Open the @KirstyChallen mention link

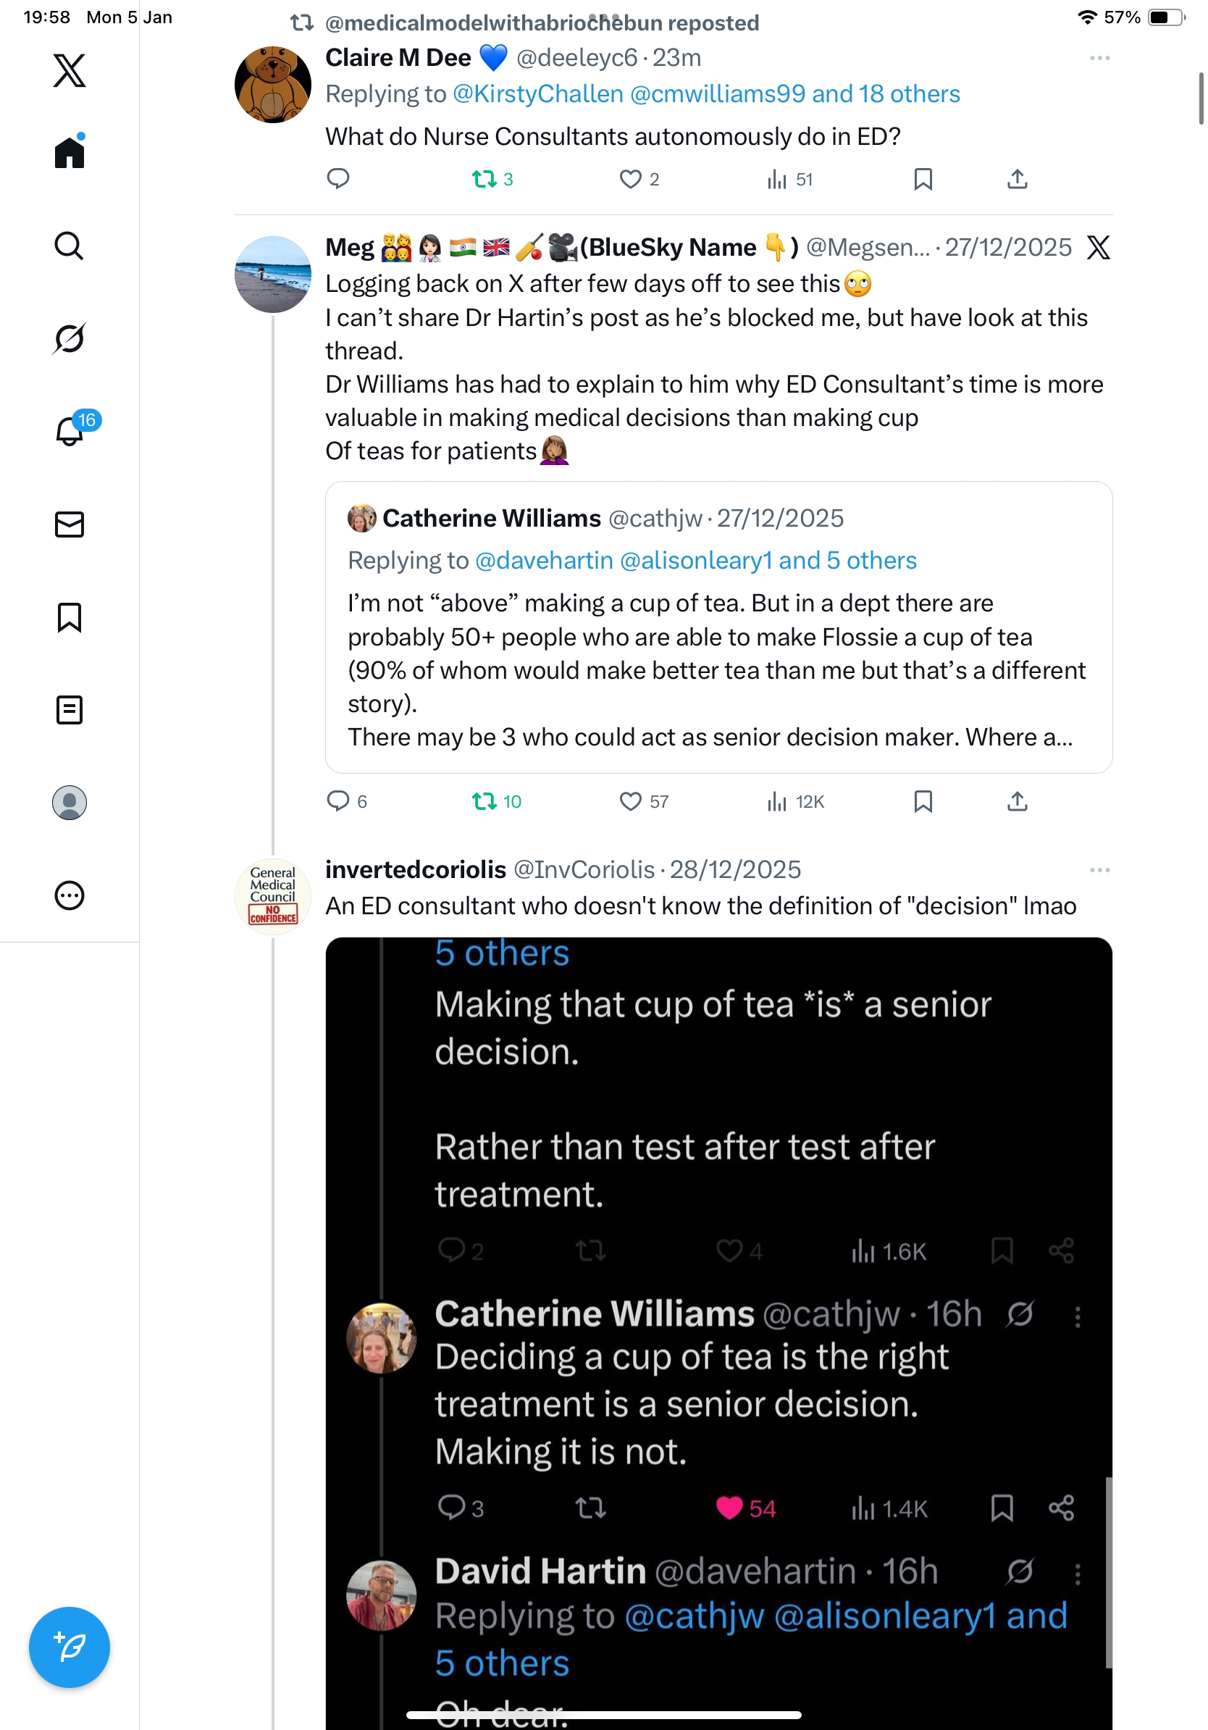[537, 94]
